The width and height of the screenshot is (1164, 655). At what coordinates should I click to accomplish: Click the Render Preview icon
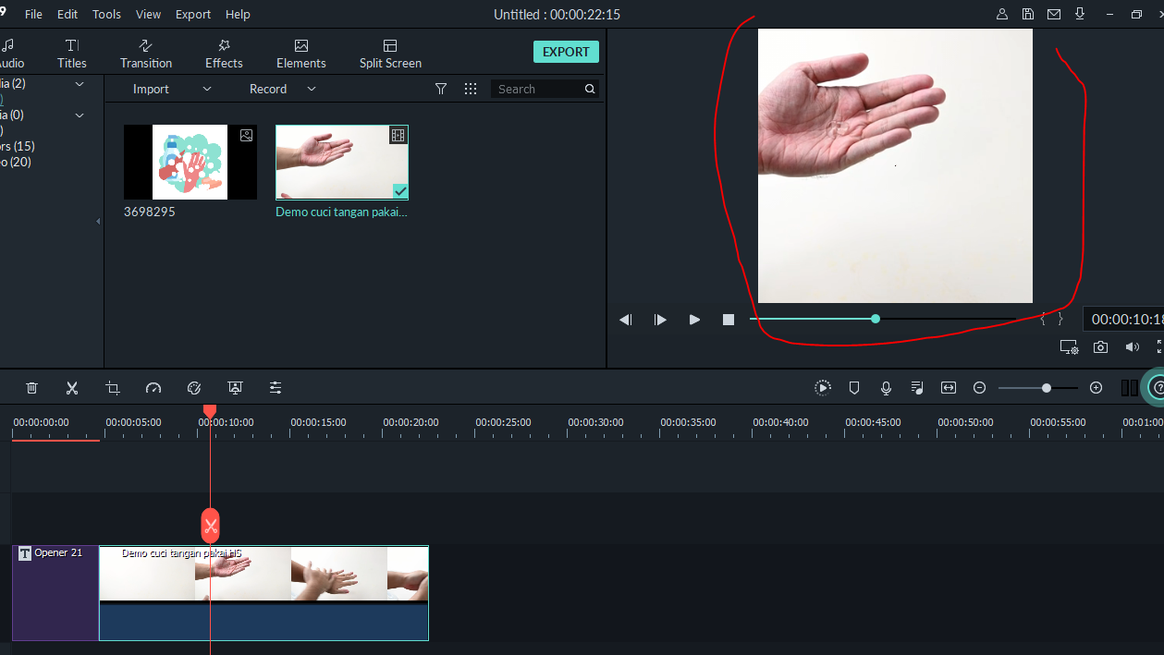tap(823, 388)
